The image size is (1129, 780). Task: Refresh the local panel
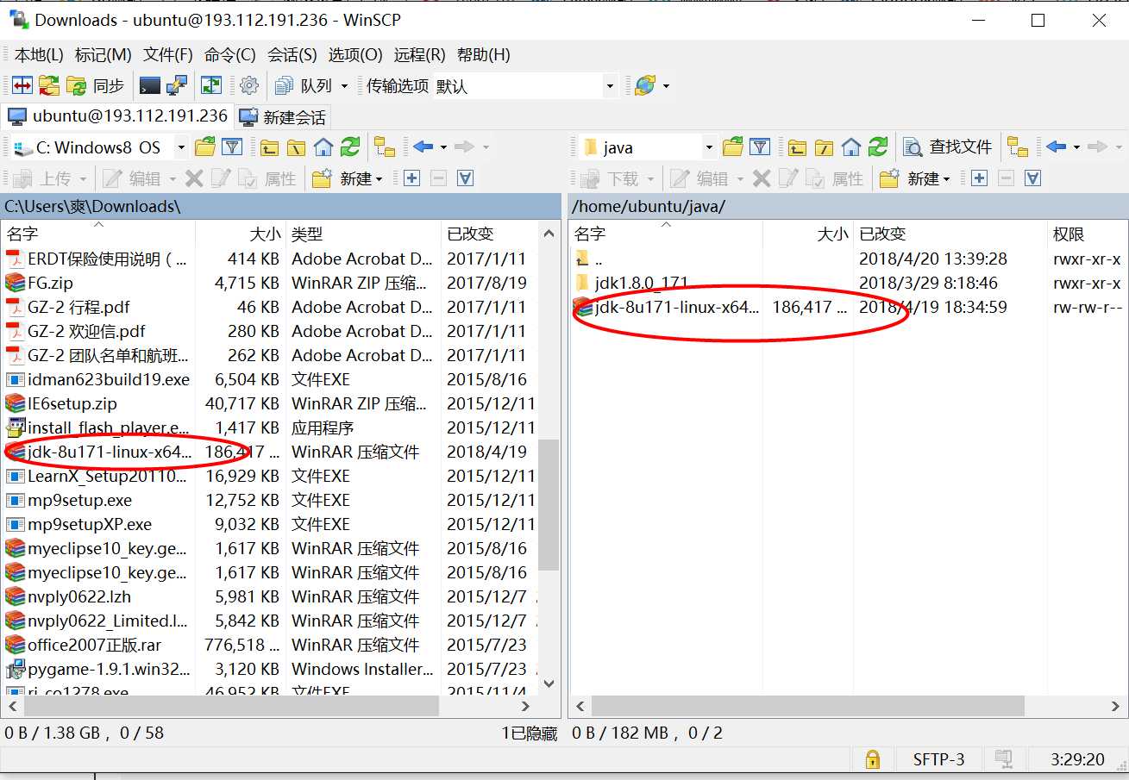tap(350, 147)
